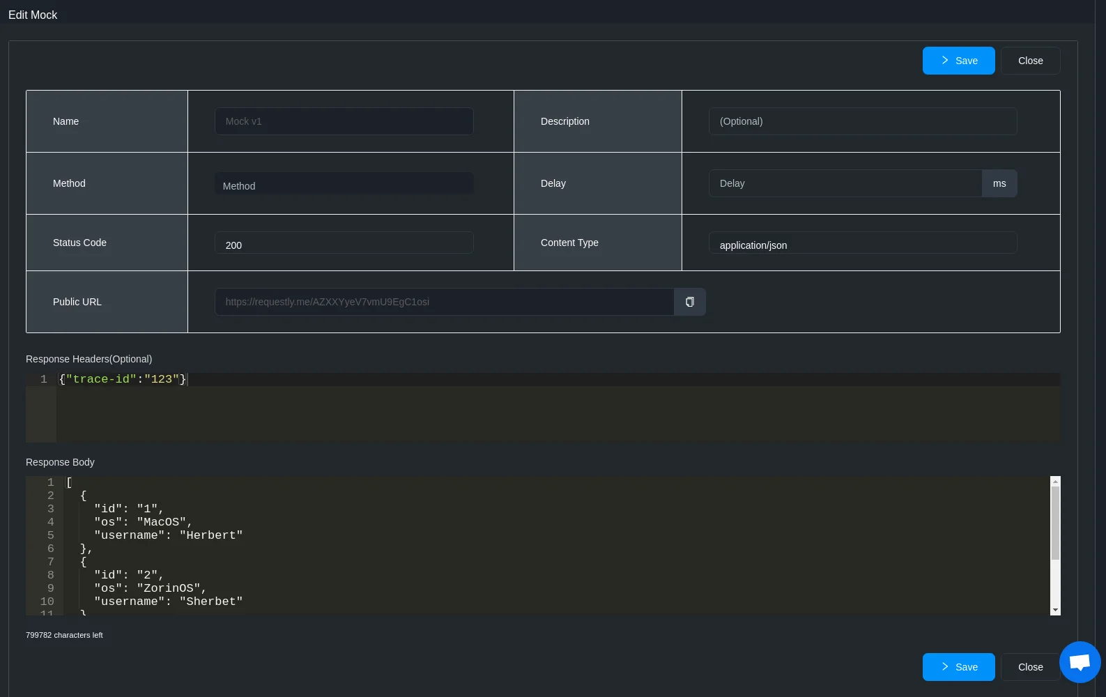Click the bottom Save button
Screen dimensions: 1106x697
pos(958,667)
